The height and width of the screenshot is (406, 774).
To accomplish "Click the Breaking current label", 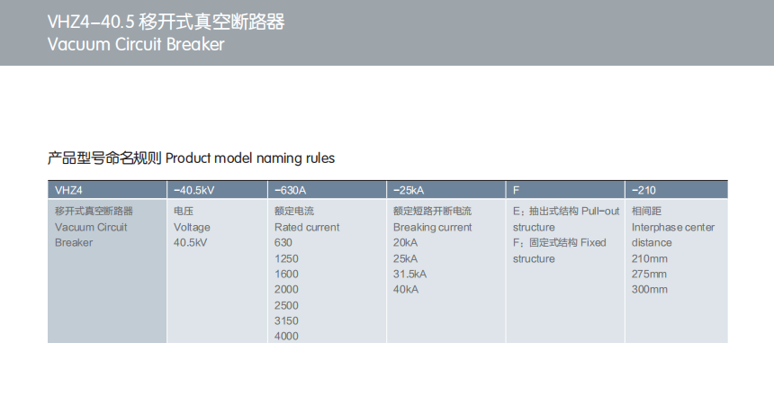I will click(432, 227).
